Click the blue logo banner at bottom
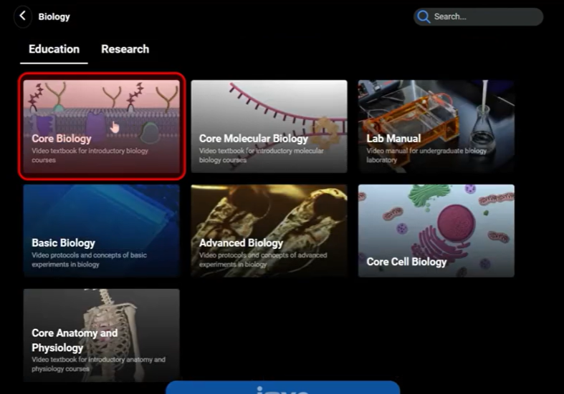The height and width of the screenshot is (394, 564). click(283, 388)
